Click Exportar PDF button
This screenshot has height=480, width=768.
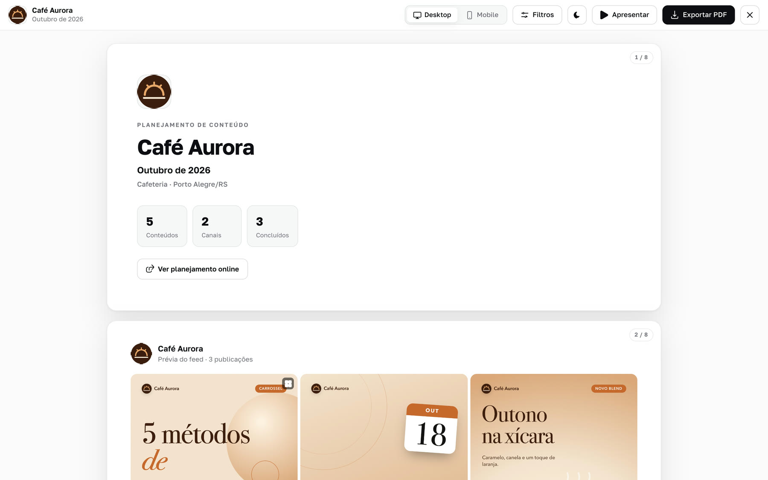click(x=698, y=15)
